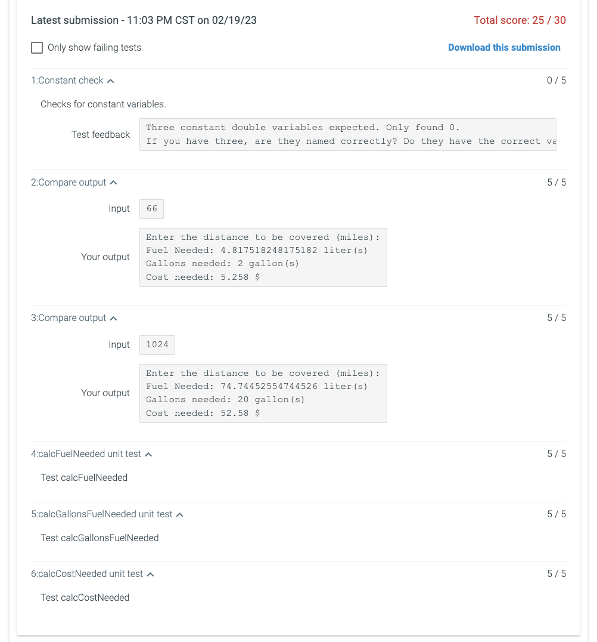Select the 1:Constant check test heading
597x642 pixels.
67,80
